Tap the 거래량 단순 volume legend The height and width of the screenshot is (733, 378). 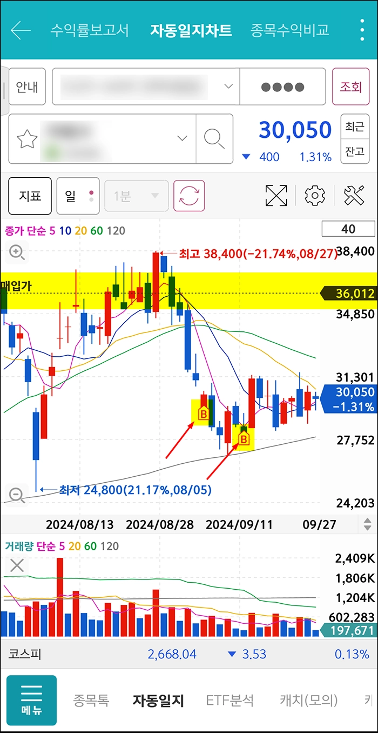point(62,546)
